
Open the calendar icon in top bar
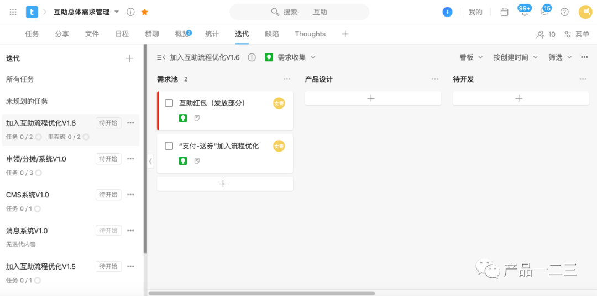pos(504,12)
